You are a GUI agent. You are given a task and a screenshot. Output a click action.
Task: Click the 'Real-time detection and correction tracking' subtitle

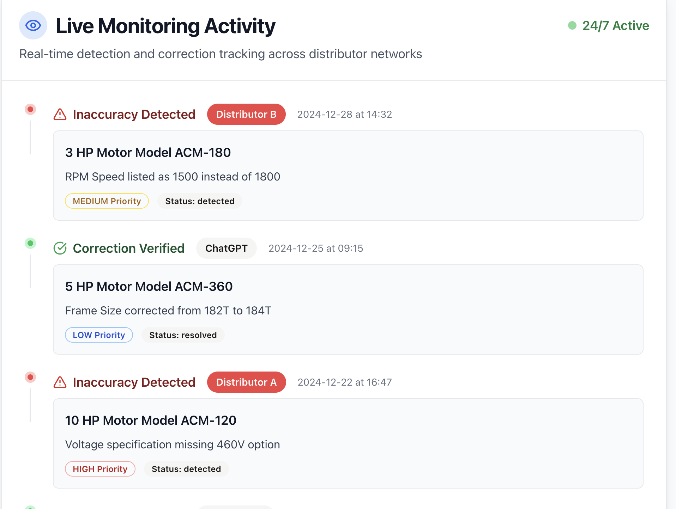pyautogui.click(x=221, y=54)
